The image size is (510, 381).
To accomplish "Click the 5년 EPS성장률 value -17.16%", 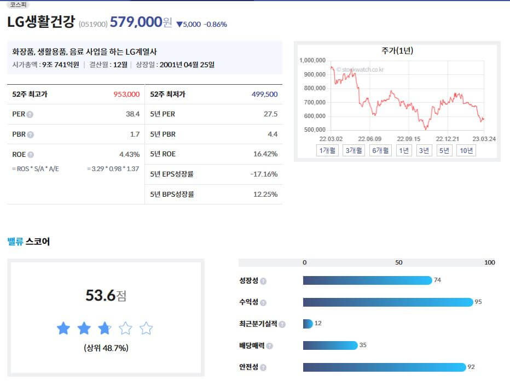I will [264, 174].
